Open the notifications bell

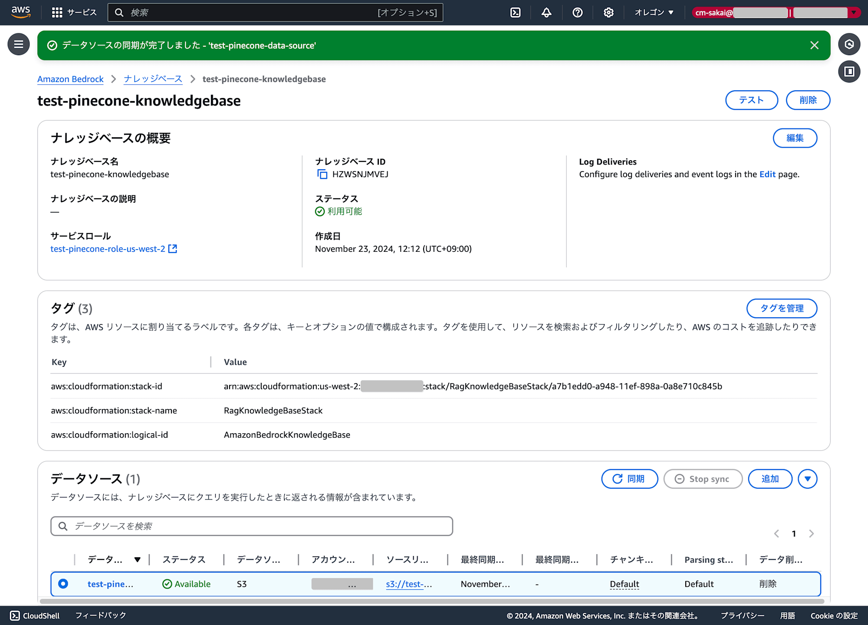(546, 13)
